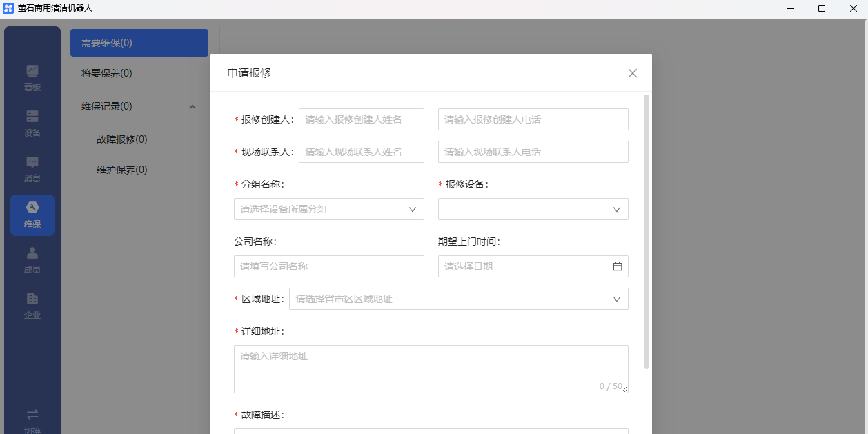Image resolution: width=868 pixels, height=434 pixels.
Task: Open the 成员 members sidebar icon
Action: click(32, 253)
